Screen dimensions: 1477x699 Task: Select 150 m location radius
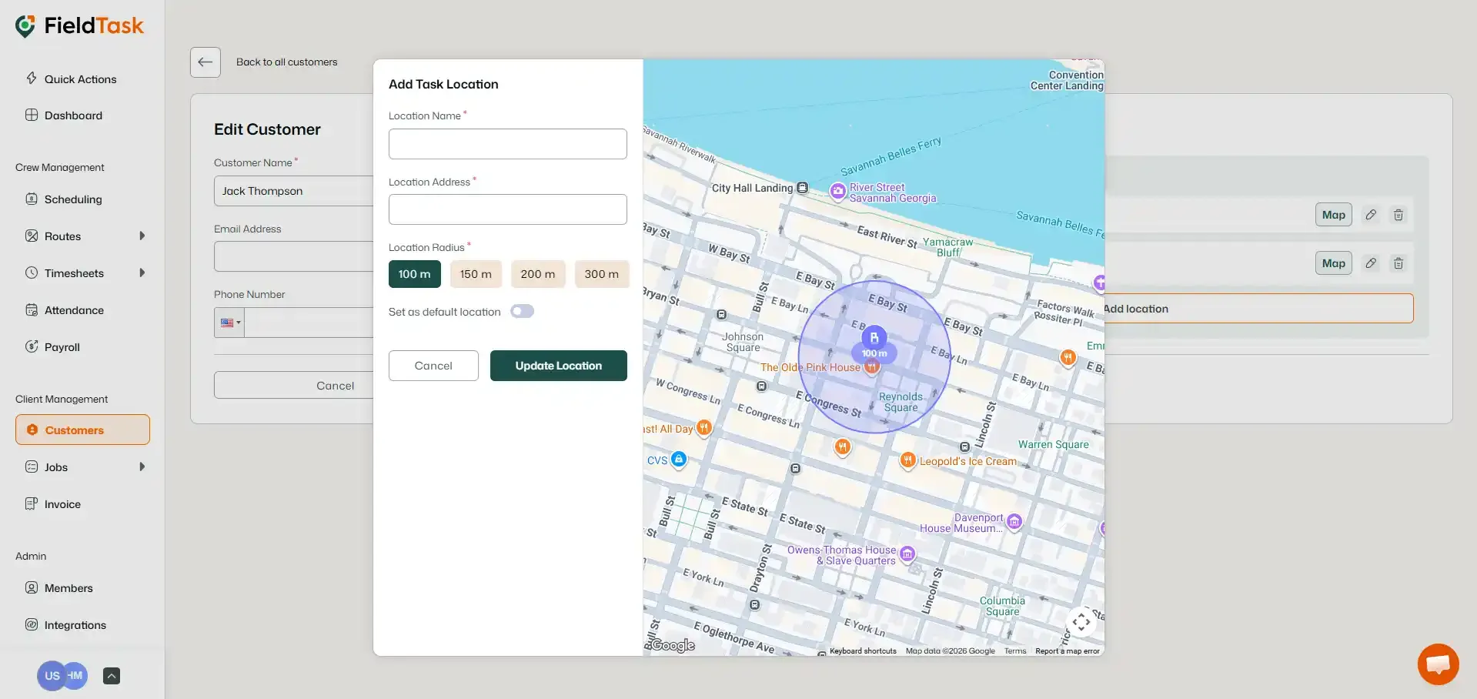[x=476, y=274]
